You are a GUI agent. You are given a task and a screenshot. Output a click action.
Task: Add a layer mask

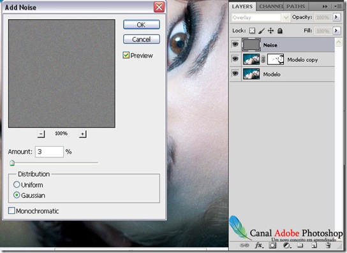point(272,245)
